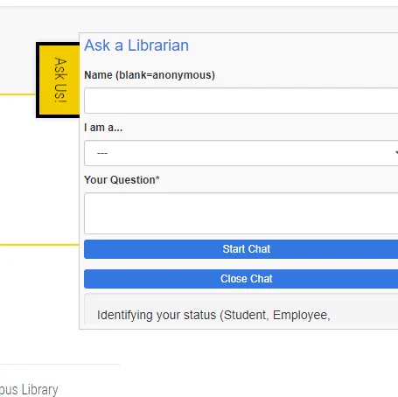Image resolution: width=398 pixels, height=397 pixels.
Task: Click the word Employee in the status notice
Action: [301, 316]
